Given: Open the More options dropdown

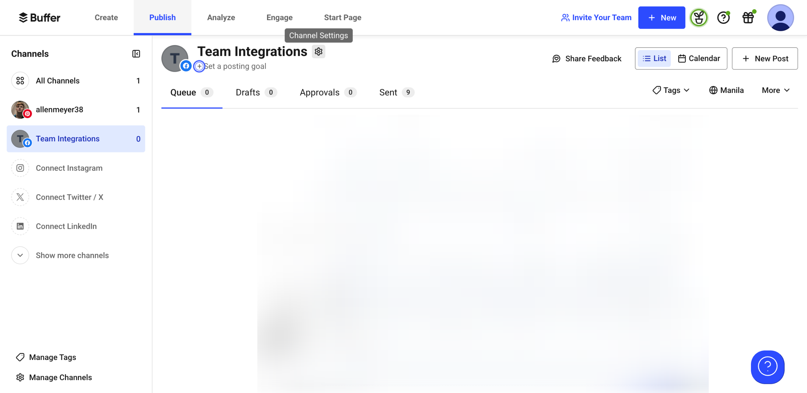Looking at the screenshot, I should click(776, 90).
